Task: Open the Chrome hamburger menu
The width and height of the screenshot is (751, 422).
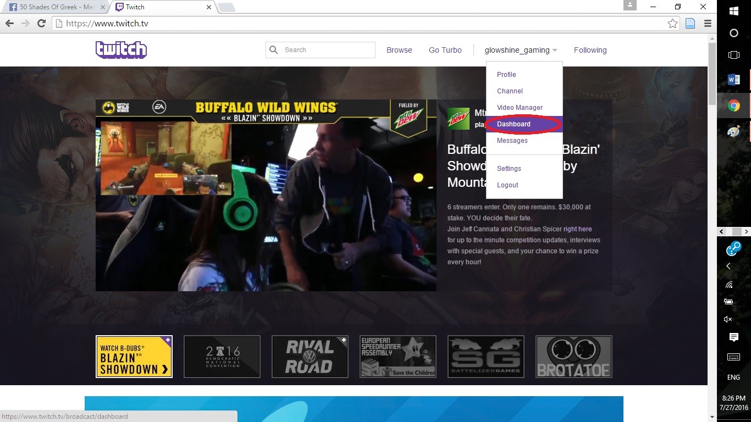Action: (x=708, y=24)
